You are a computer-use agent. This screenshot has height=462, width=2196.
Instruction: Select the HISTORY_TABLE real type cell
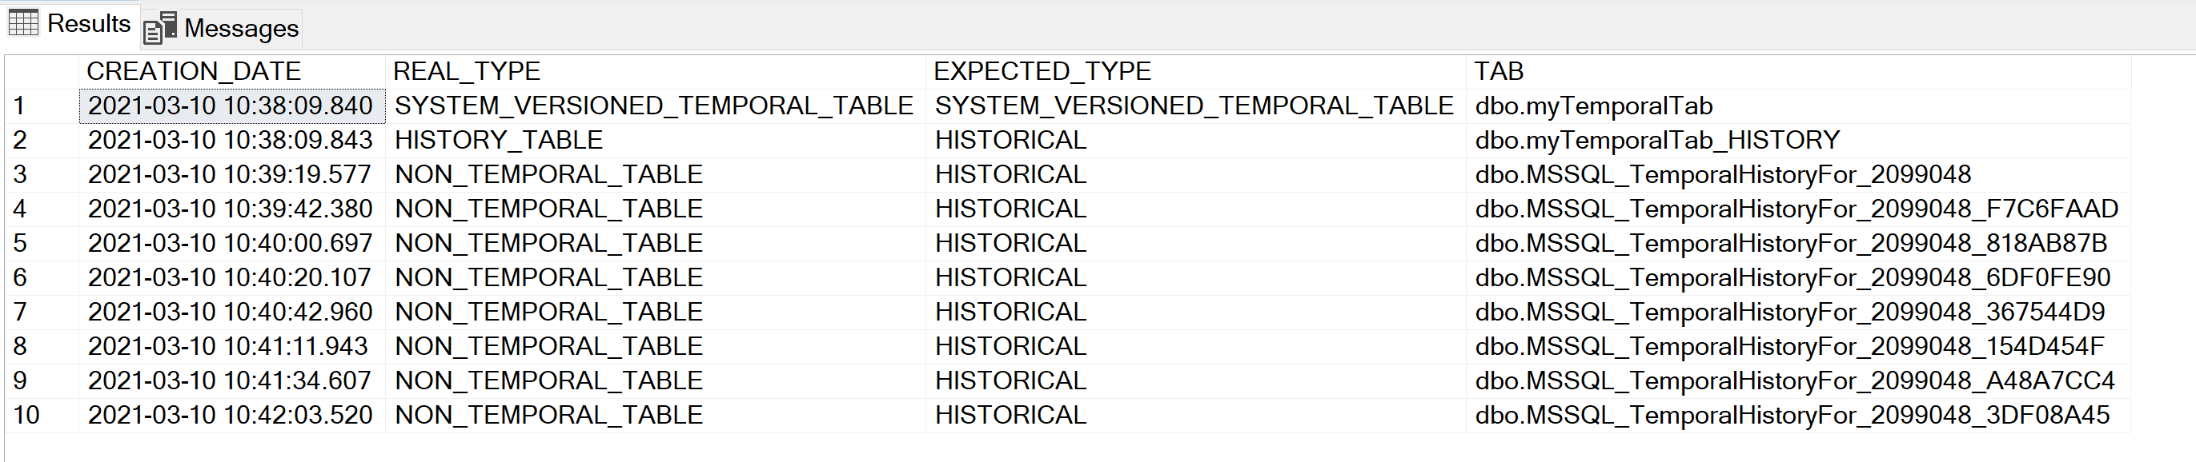499,141
